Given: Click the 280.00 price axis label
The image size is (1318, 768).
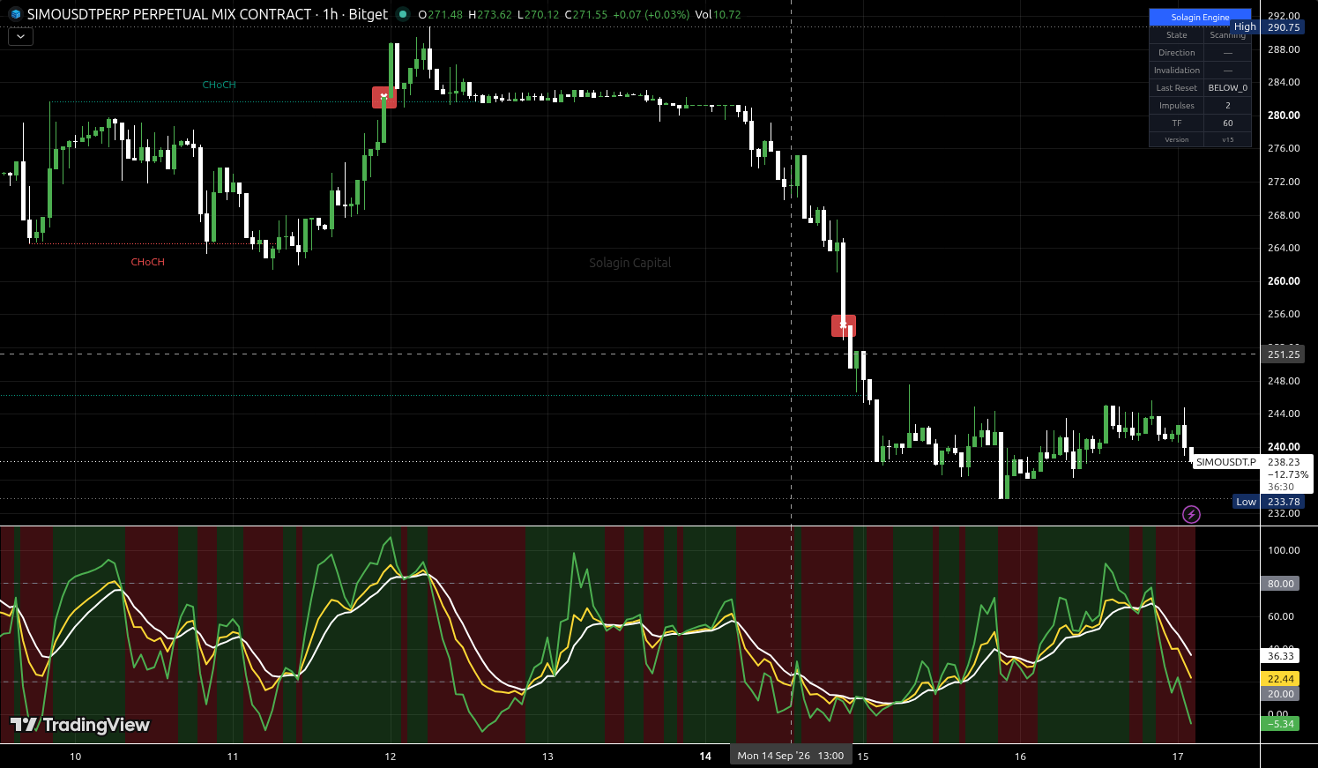Looking at the screenshot, I should (1283, 116).
